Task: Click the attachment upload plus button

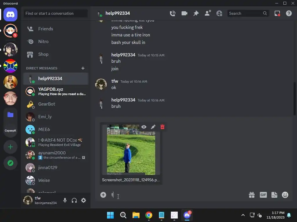Action: [103, 195]
